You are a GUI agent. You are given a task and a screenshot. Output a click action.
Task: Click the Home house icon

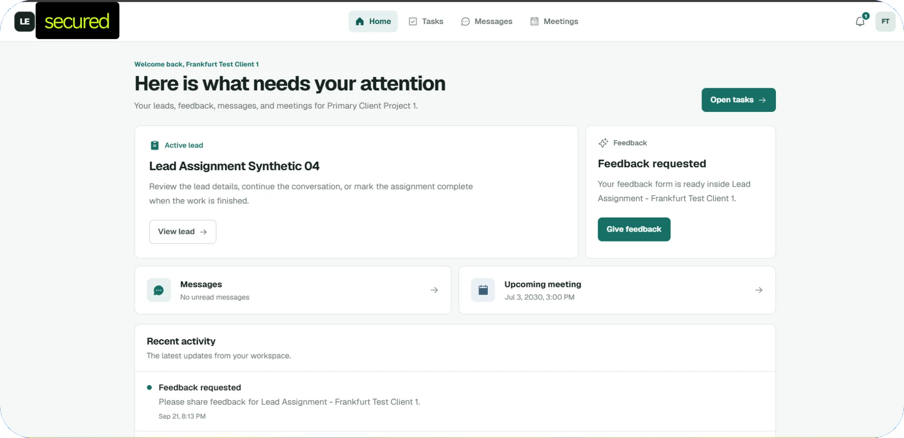click(360, 22)
